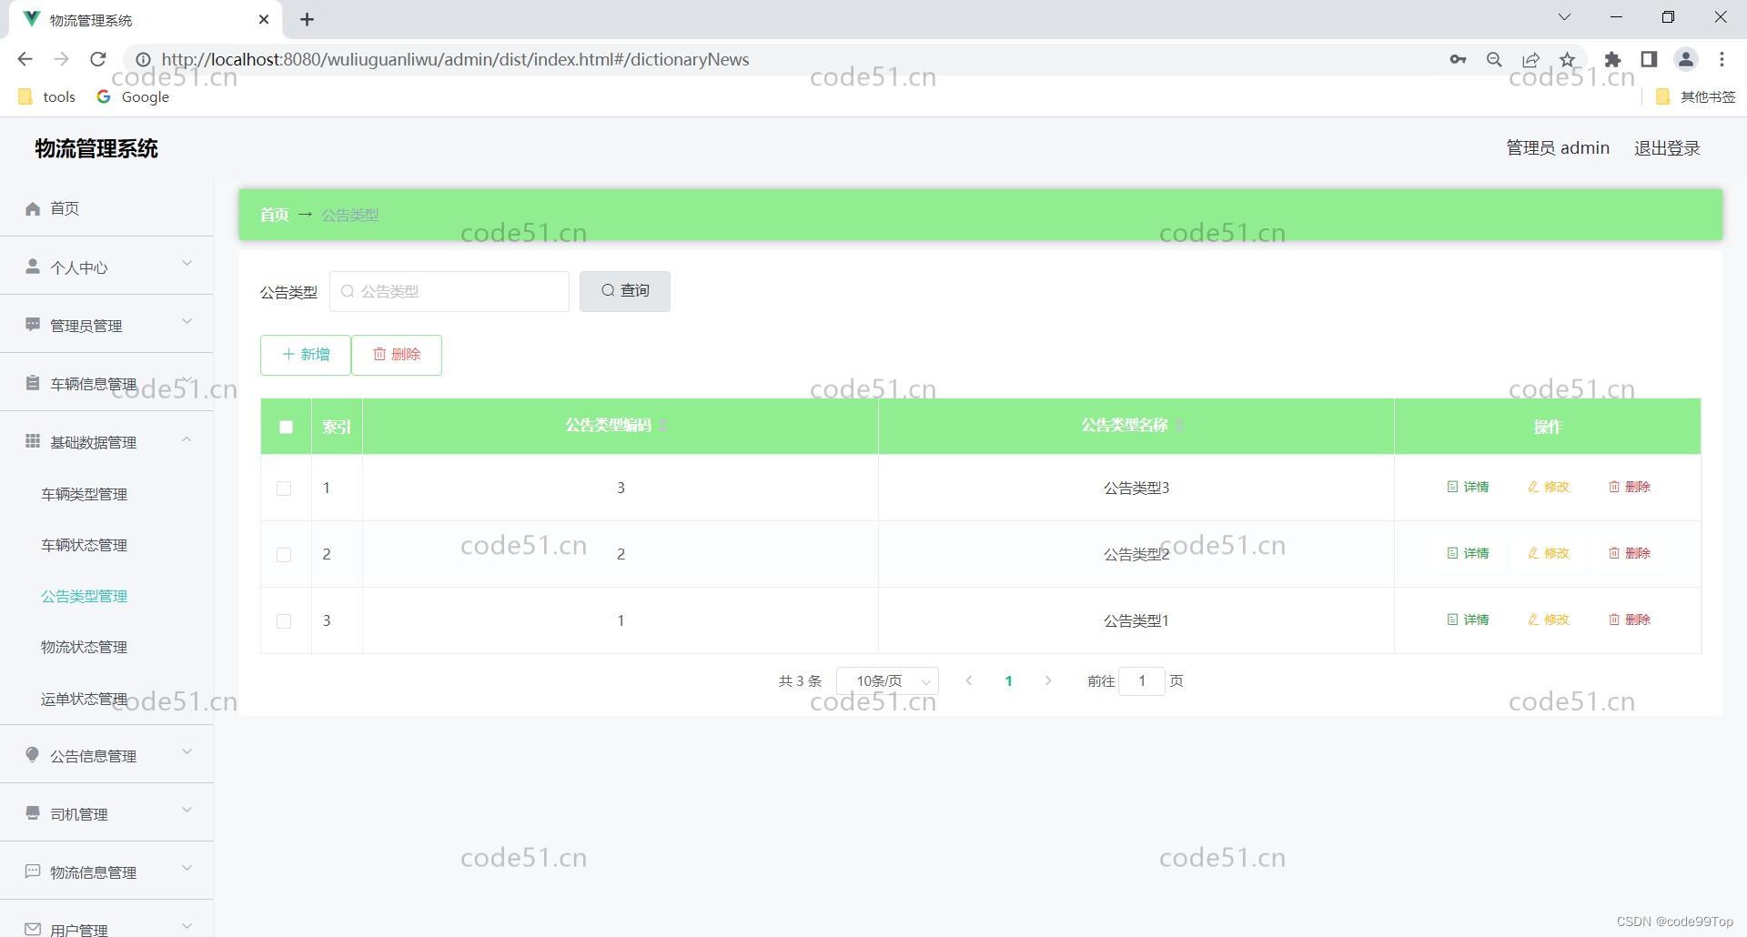Sort by the 公告类型编码 column
The height and width of the screenshot is (937, 1747).
[x=663, y=426]
